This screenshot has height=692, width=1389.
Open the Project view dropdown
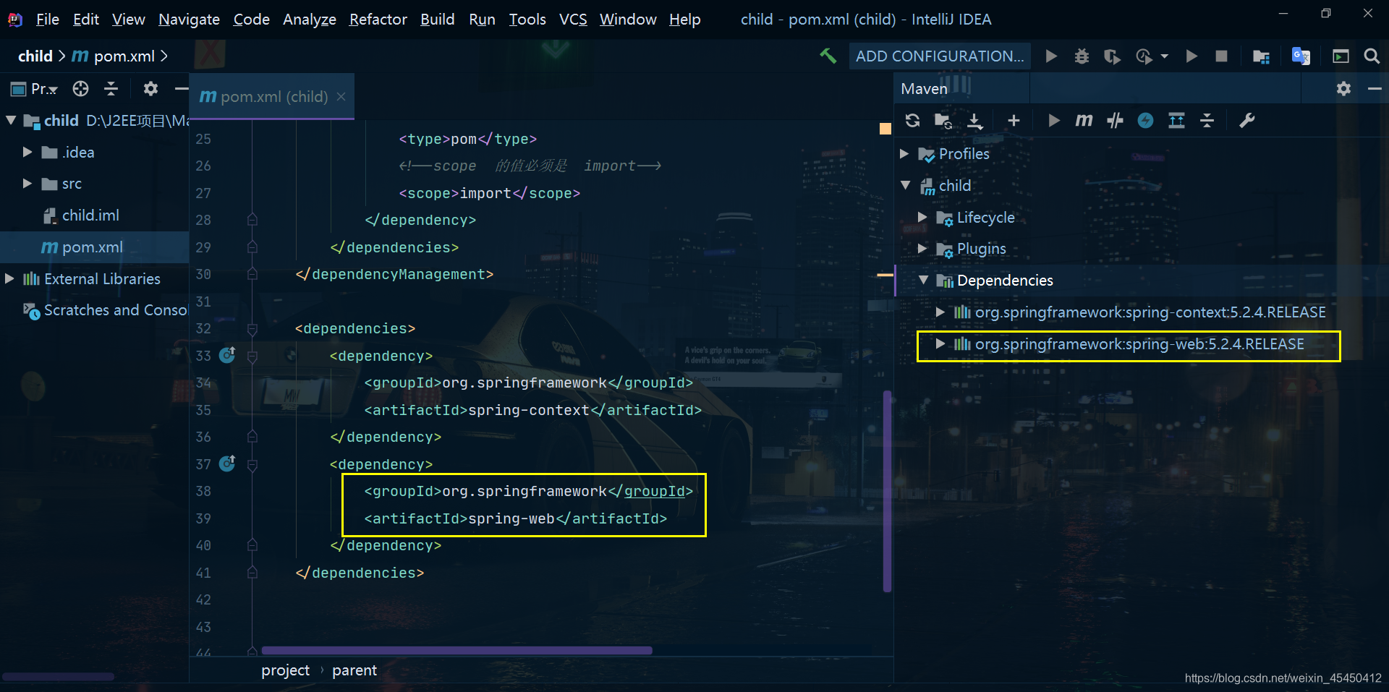tap(34, 89)
